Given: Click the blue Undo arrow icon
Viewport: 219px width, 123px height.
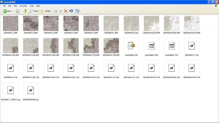Looking at the screenshot, I should coord(71,11).
